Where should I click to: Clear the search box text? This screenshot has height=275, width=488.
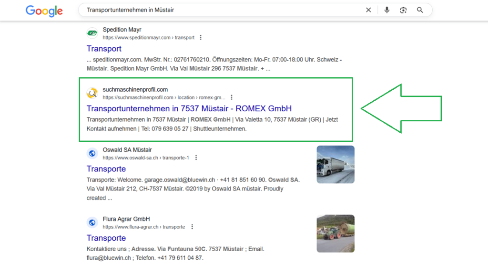(368, 10)
